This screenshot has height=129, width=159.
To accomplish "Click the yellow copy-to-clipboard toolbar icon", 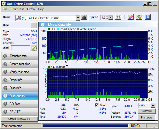I will click(x=139, y=17).
